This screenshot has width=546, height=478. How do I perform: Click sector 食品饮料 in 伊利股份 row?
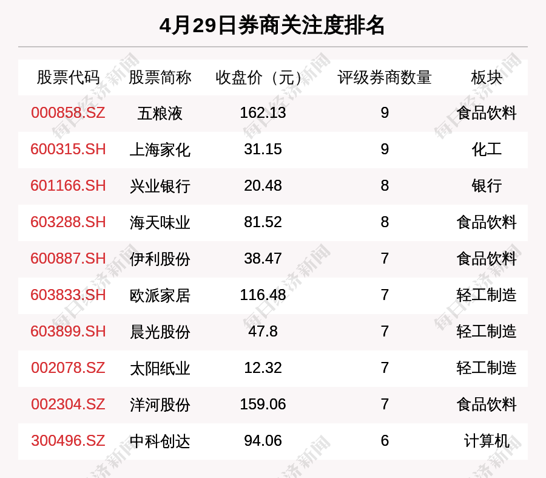(x=487, y=259)
